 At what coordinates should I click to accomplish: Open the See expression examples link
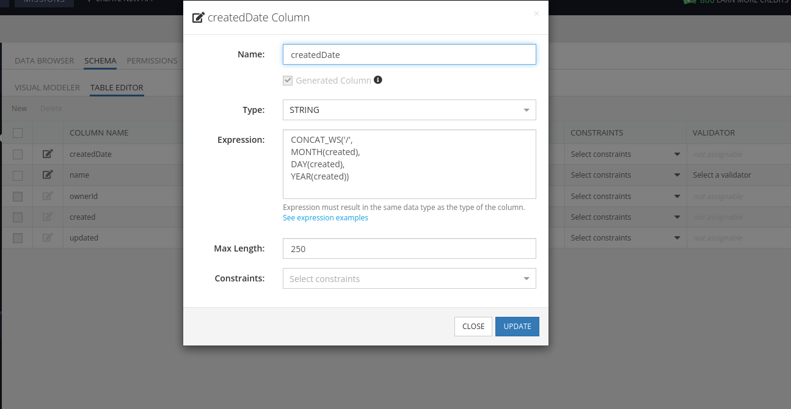pos(326,218)
